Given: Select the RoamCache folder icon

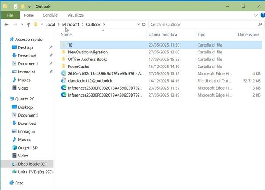Looking at the screenshot, I should click(x=63, y=66).
